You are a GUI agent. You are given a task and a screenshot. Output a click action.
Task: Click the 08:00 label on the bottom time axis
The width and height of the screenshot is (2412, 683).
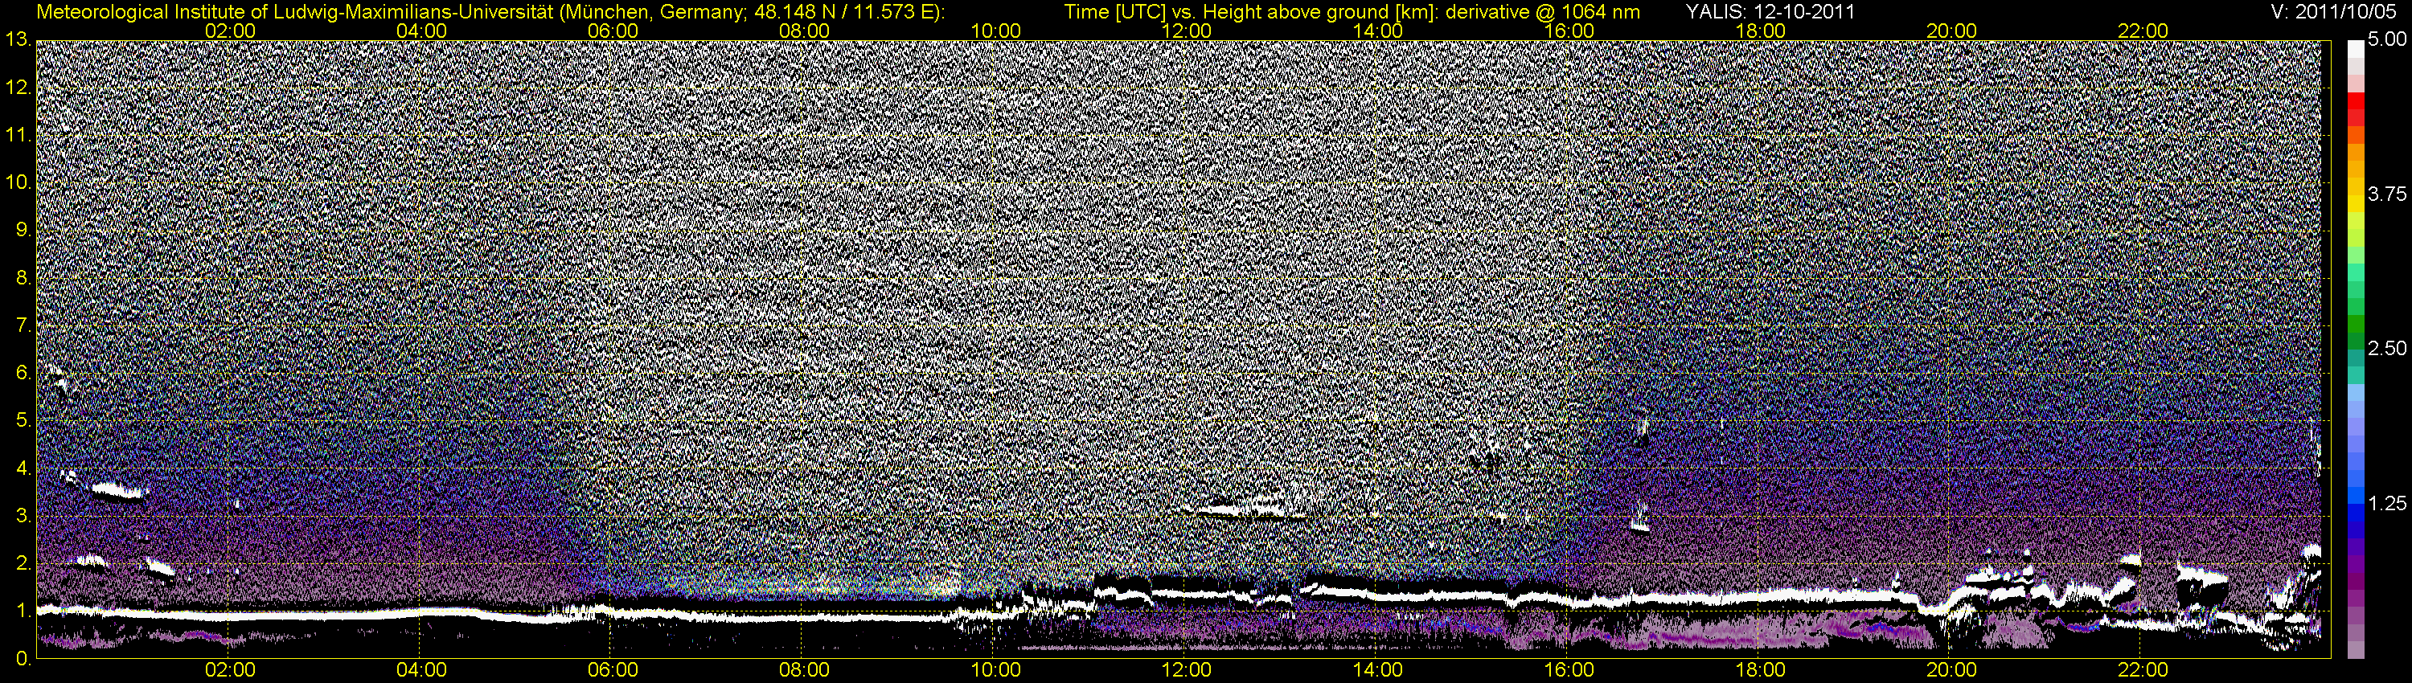pyautogui.click(x=804, y=671)
